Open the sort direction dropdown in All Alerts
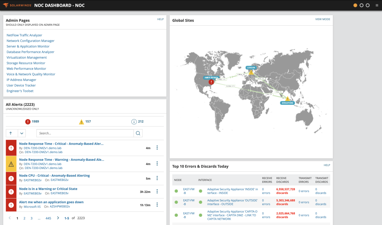The width and height of the screenshot is (382, 225). click(21, 133)
